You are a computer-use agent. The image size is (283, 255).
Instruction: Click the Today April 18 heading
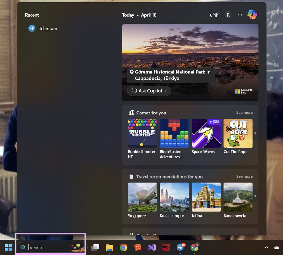(139, 15)
